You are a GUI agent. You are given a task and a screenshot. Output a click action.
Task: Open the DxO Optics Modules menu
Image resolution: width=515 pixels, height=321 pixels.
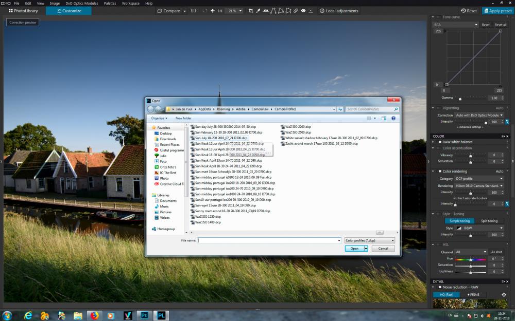pos(82,3)
